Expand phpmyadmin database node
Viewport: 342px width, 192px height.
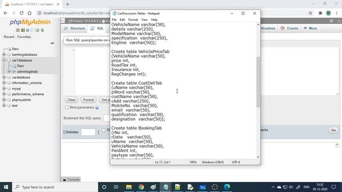4,100
